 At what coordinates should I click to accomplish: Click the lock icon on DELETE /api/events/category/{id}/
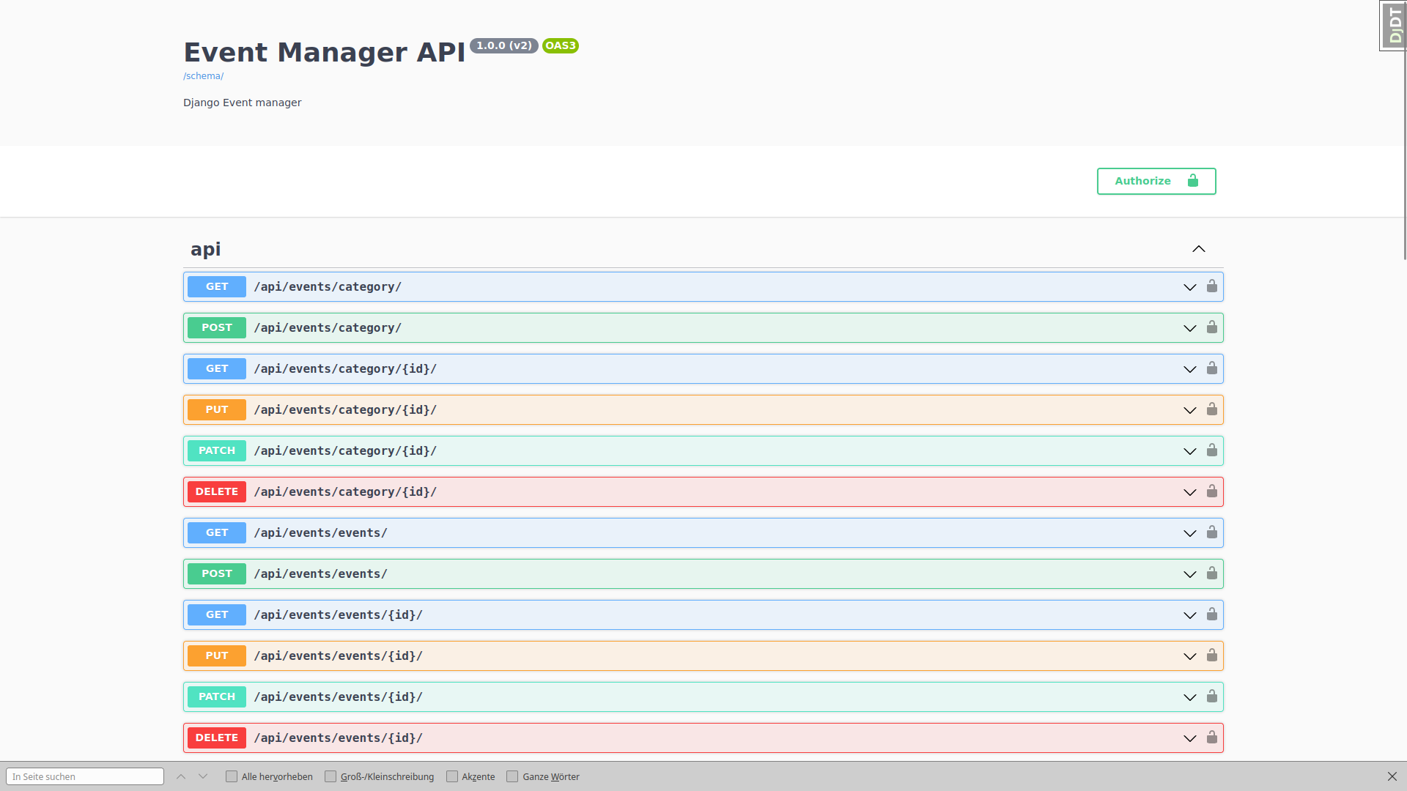[x=1213, y=491]
